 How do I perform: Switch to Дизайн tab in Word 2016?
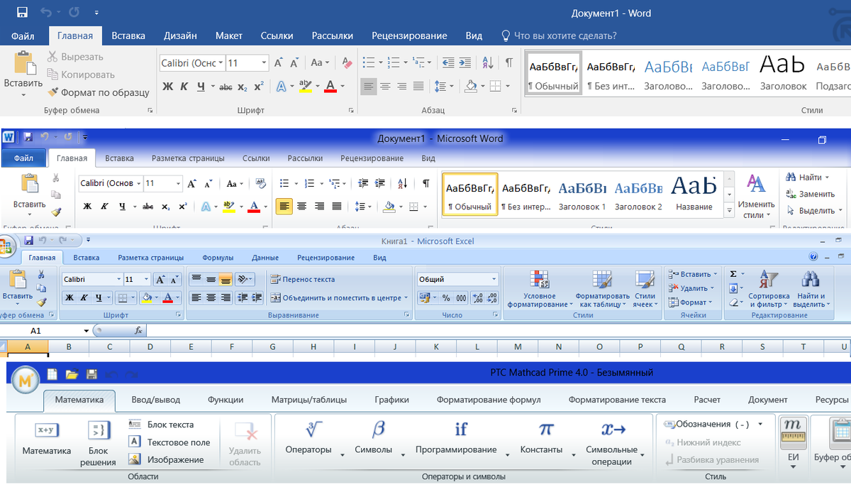tap(180, 35)
